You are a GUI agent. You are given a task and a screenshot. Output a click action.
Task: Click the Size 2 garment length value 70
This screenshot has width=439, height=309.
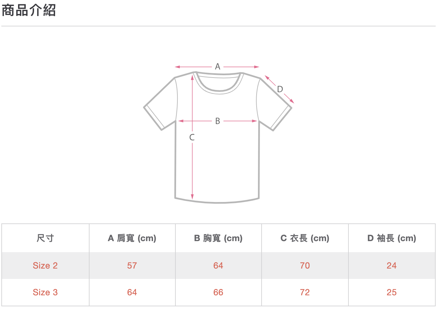tap(305, 266)
